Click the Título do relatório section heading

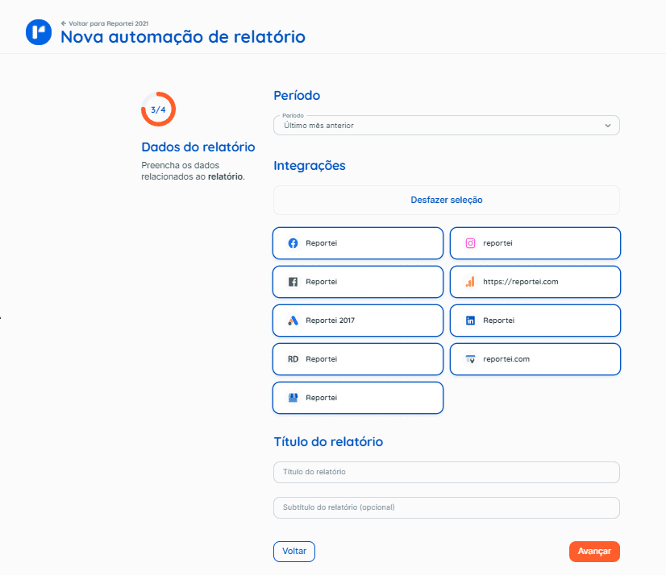pyautogui.click(x=328, y=442)
